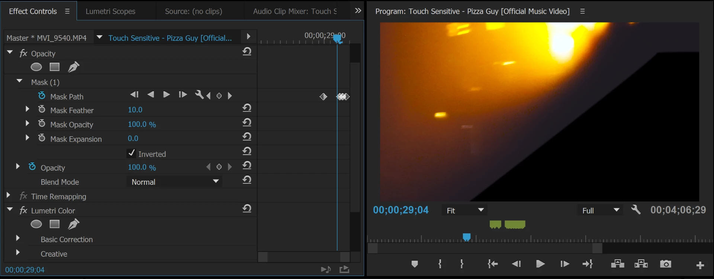714x279 pixels.
Task: Go to previous Opacity keyframe
Action: point(209,167)
